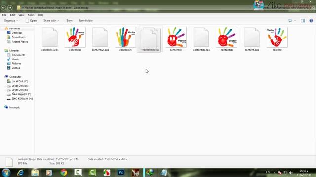The height and width of the screenshot is (177, 316).
Task: Select Network in navigation pane
Action: click(14, 107)
